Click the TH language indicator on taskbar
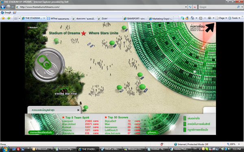This screenshot has height=152, width=244. (195, 149)
